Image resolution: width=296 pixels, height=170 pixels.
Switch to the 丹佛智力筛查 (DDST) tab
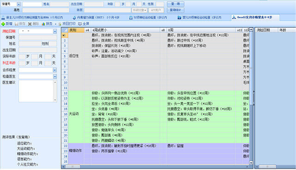click(x=96, y=18)
